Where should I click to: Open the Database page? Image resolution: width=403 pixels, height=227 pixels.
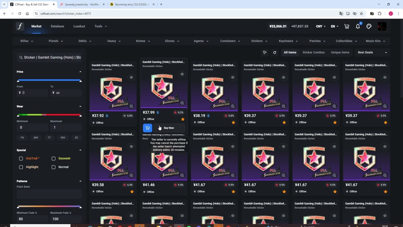click(x=57, y=26)
